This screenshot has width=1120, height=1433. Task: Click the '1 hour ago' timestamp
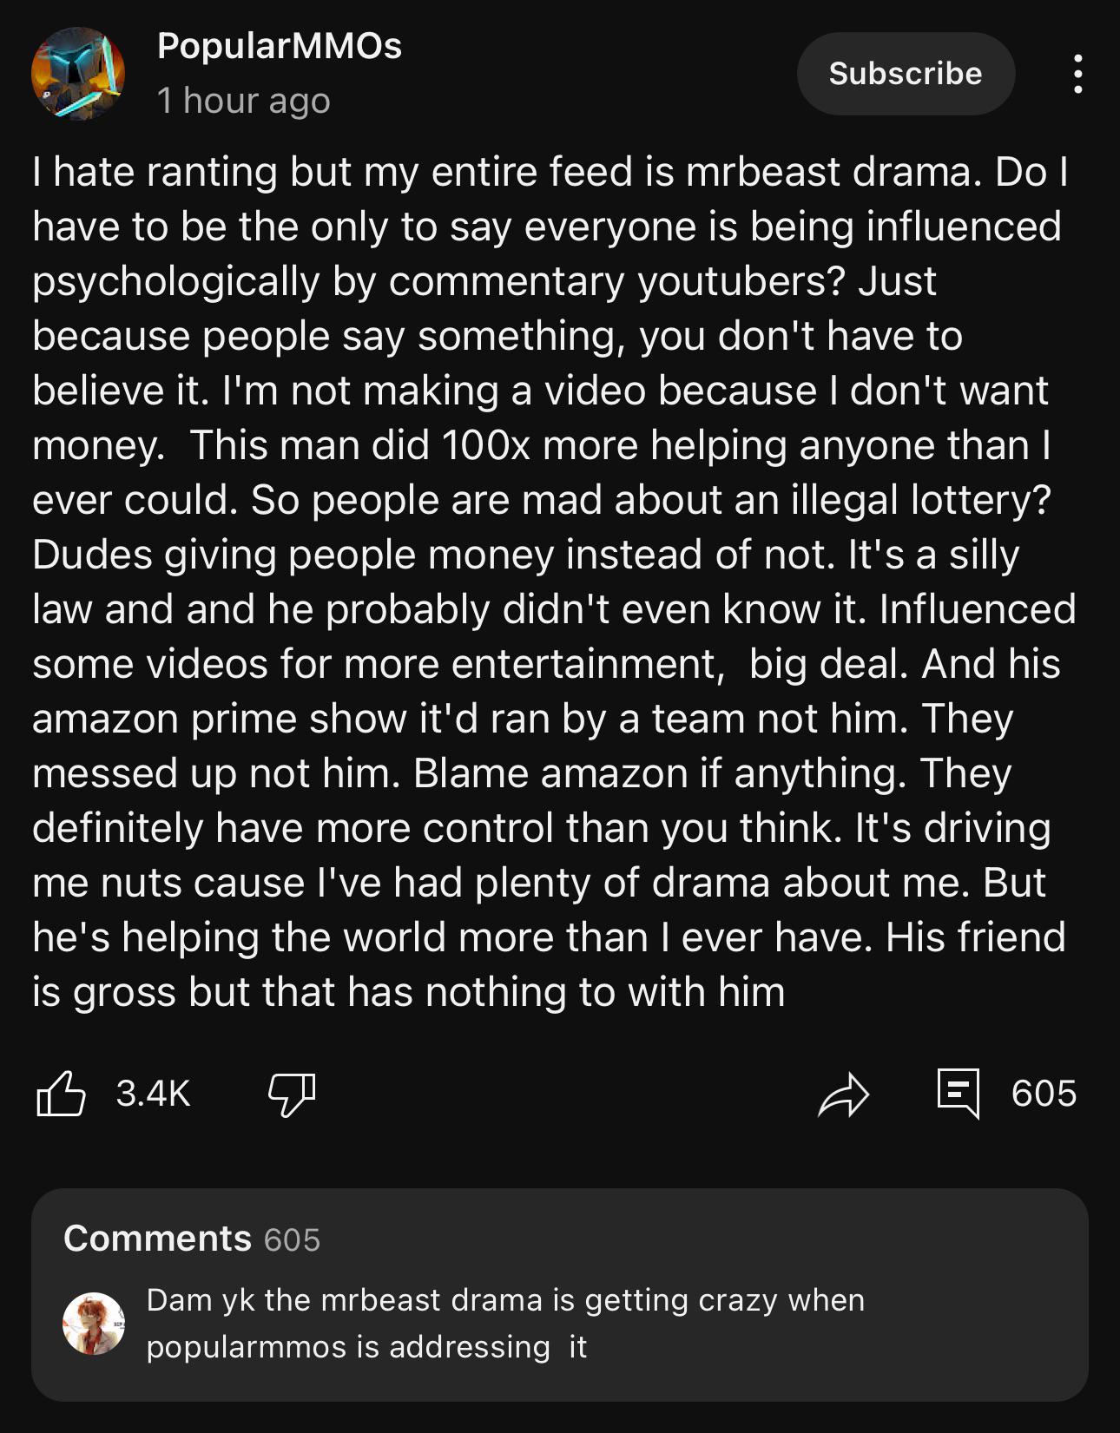[x=244, y=101]
